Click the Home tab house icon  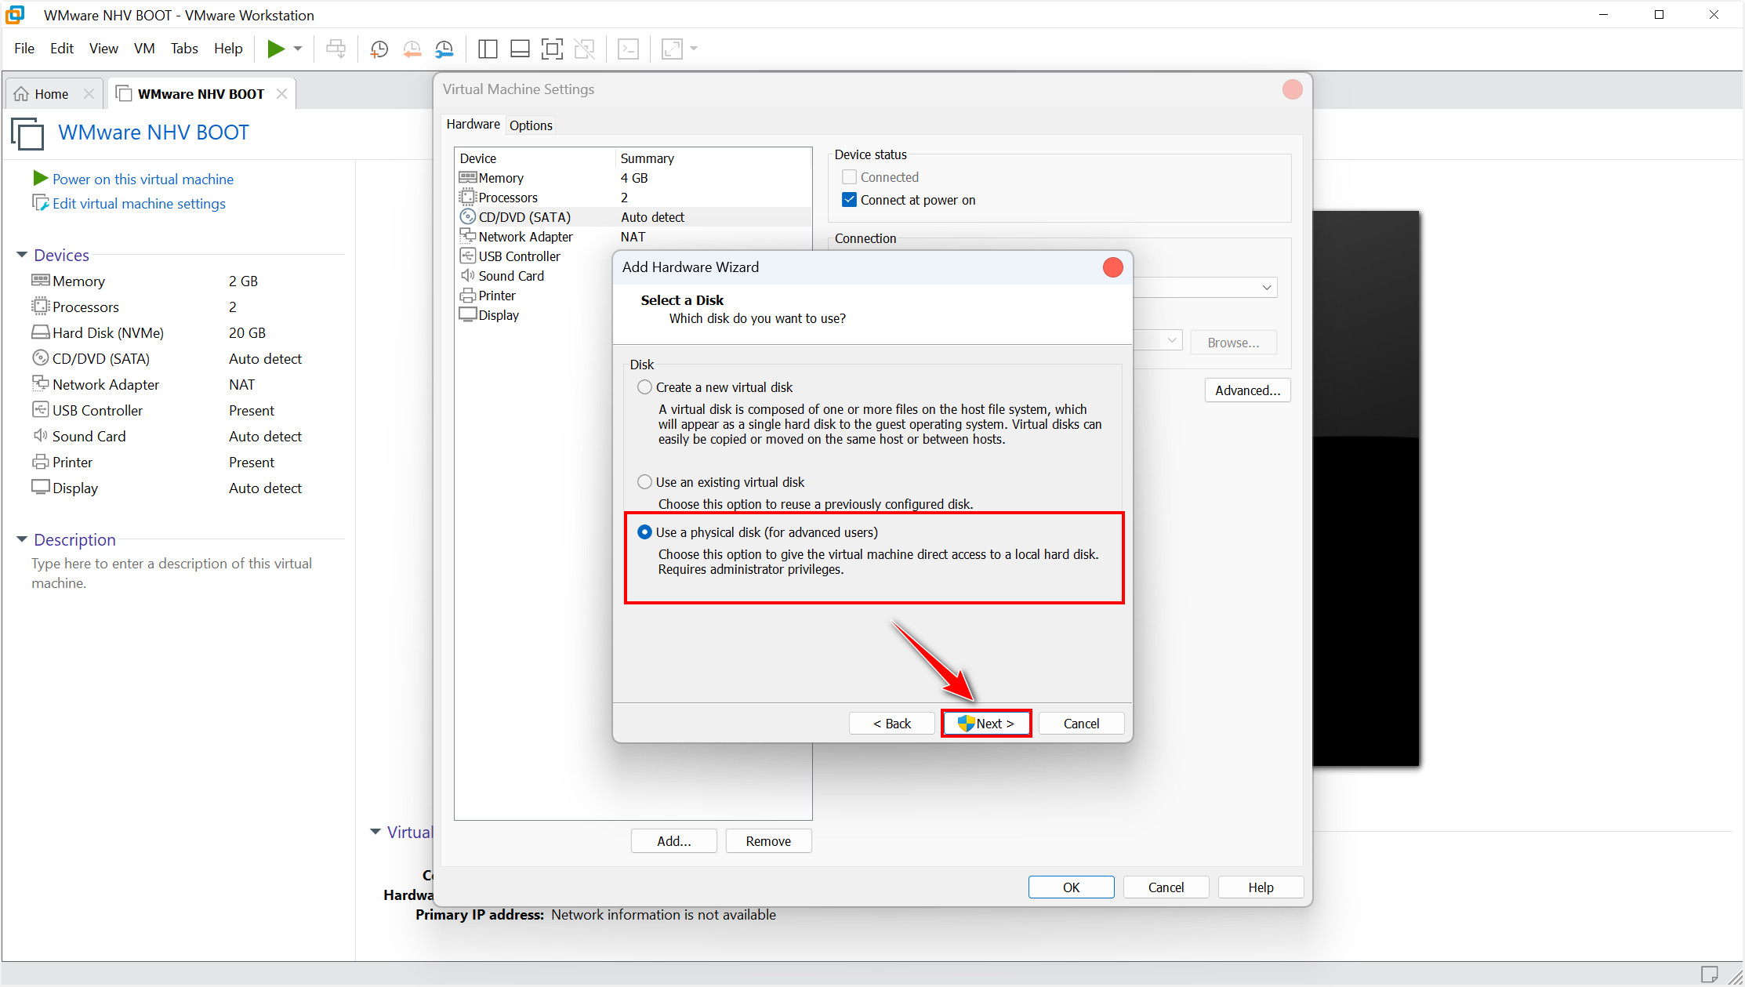pyautogui.click(x=22, y=94)
